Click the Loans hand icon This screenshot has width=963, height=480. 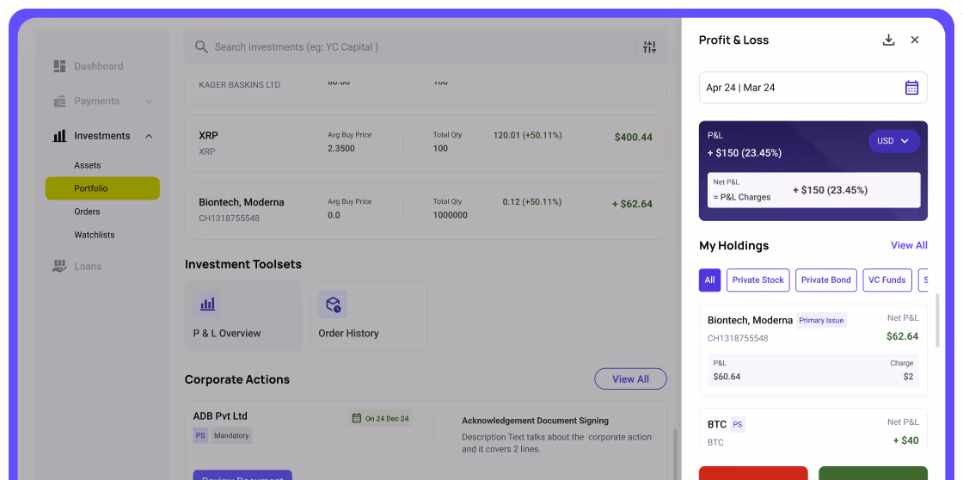point(59,266)
